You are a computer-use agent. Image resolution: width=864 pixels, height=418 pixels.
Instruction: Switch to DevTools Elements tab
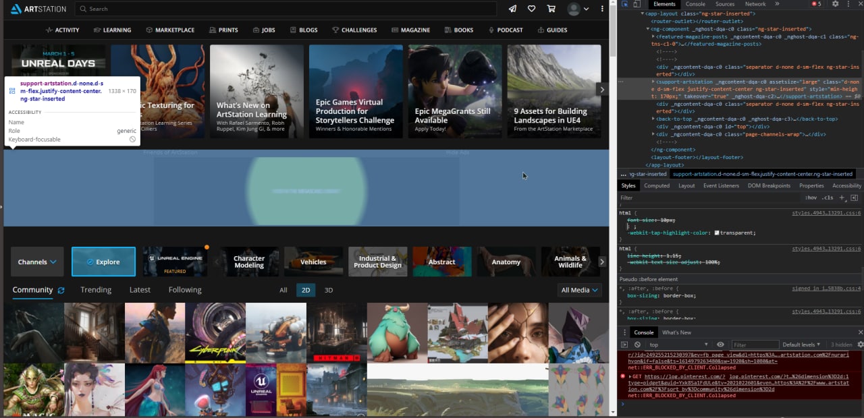pos(664,4)
